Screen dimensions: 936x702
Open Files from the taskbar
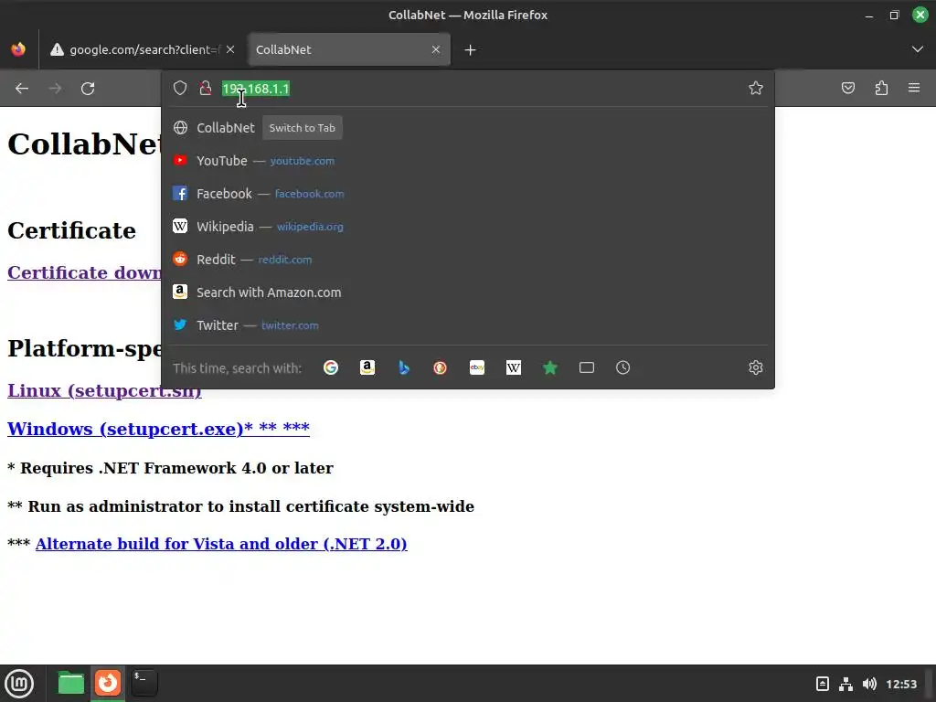tap(70, 683)
